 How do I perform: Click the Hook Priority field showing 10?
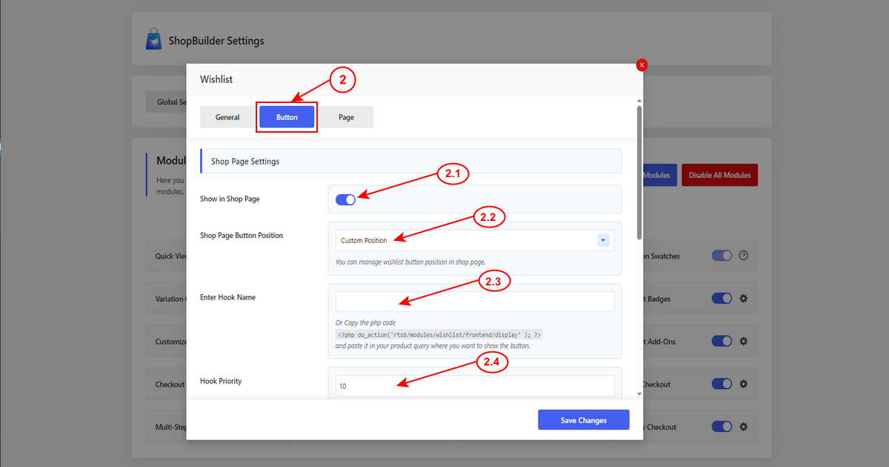pyautogui.click(x=475, y=386)
